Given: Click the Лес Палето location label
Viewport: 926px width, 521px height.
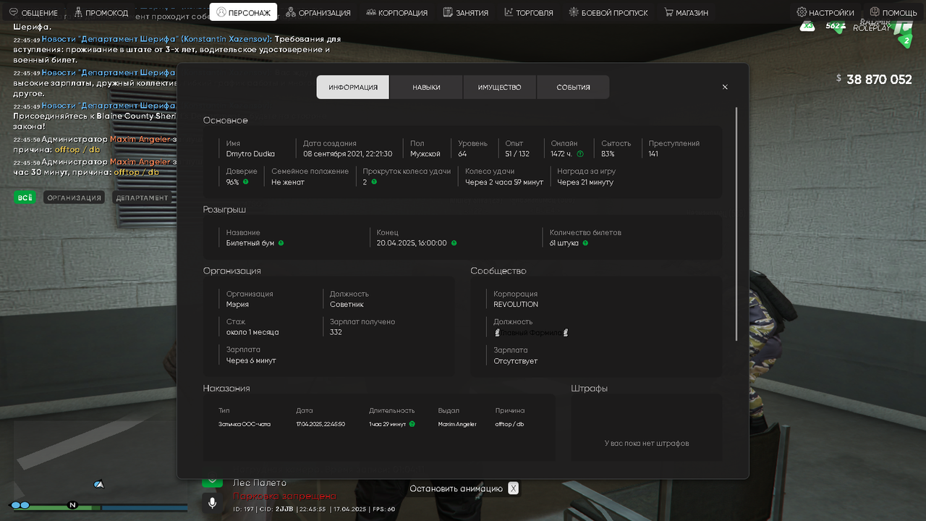Looking at the screenshot, I should [260, 483].
